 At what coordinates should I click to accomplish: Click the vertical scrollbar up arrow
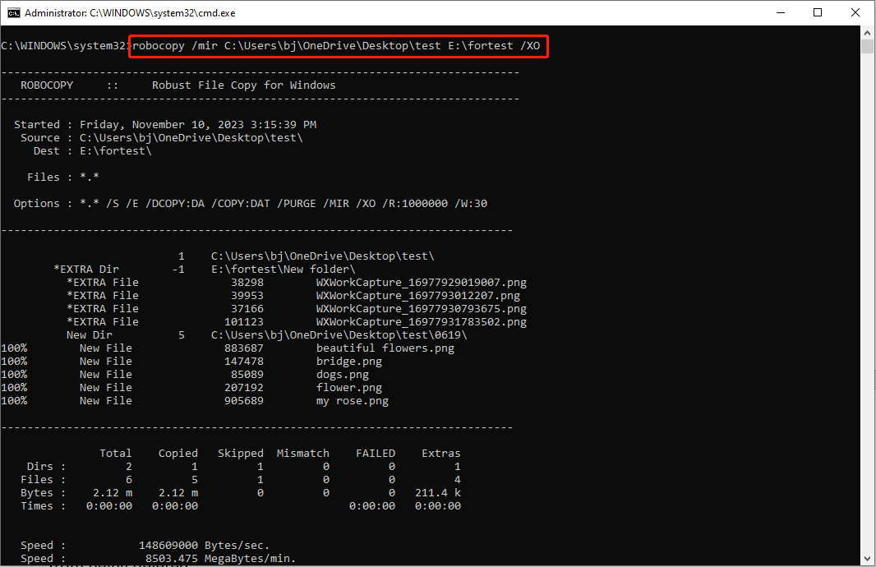[868, 33]
